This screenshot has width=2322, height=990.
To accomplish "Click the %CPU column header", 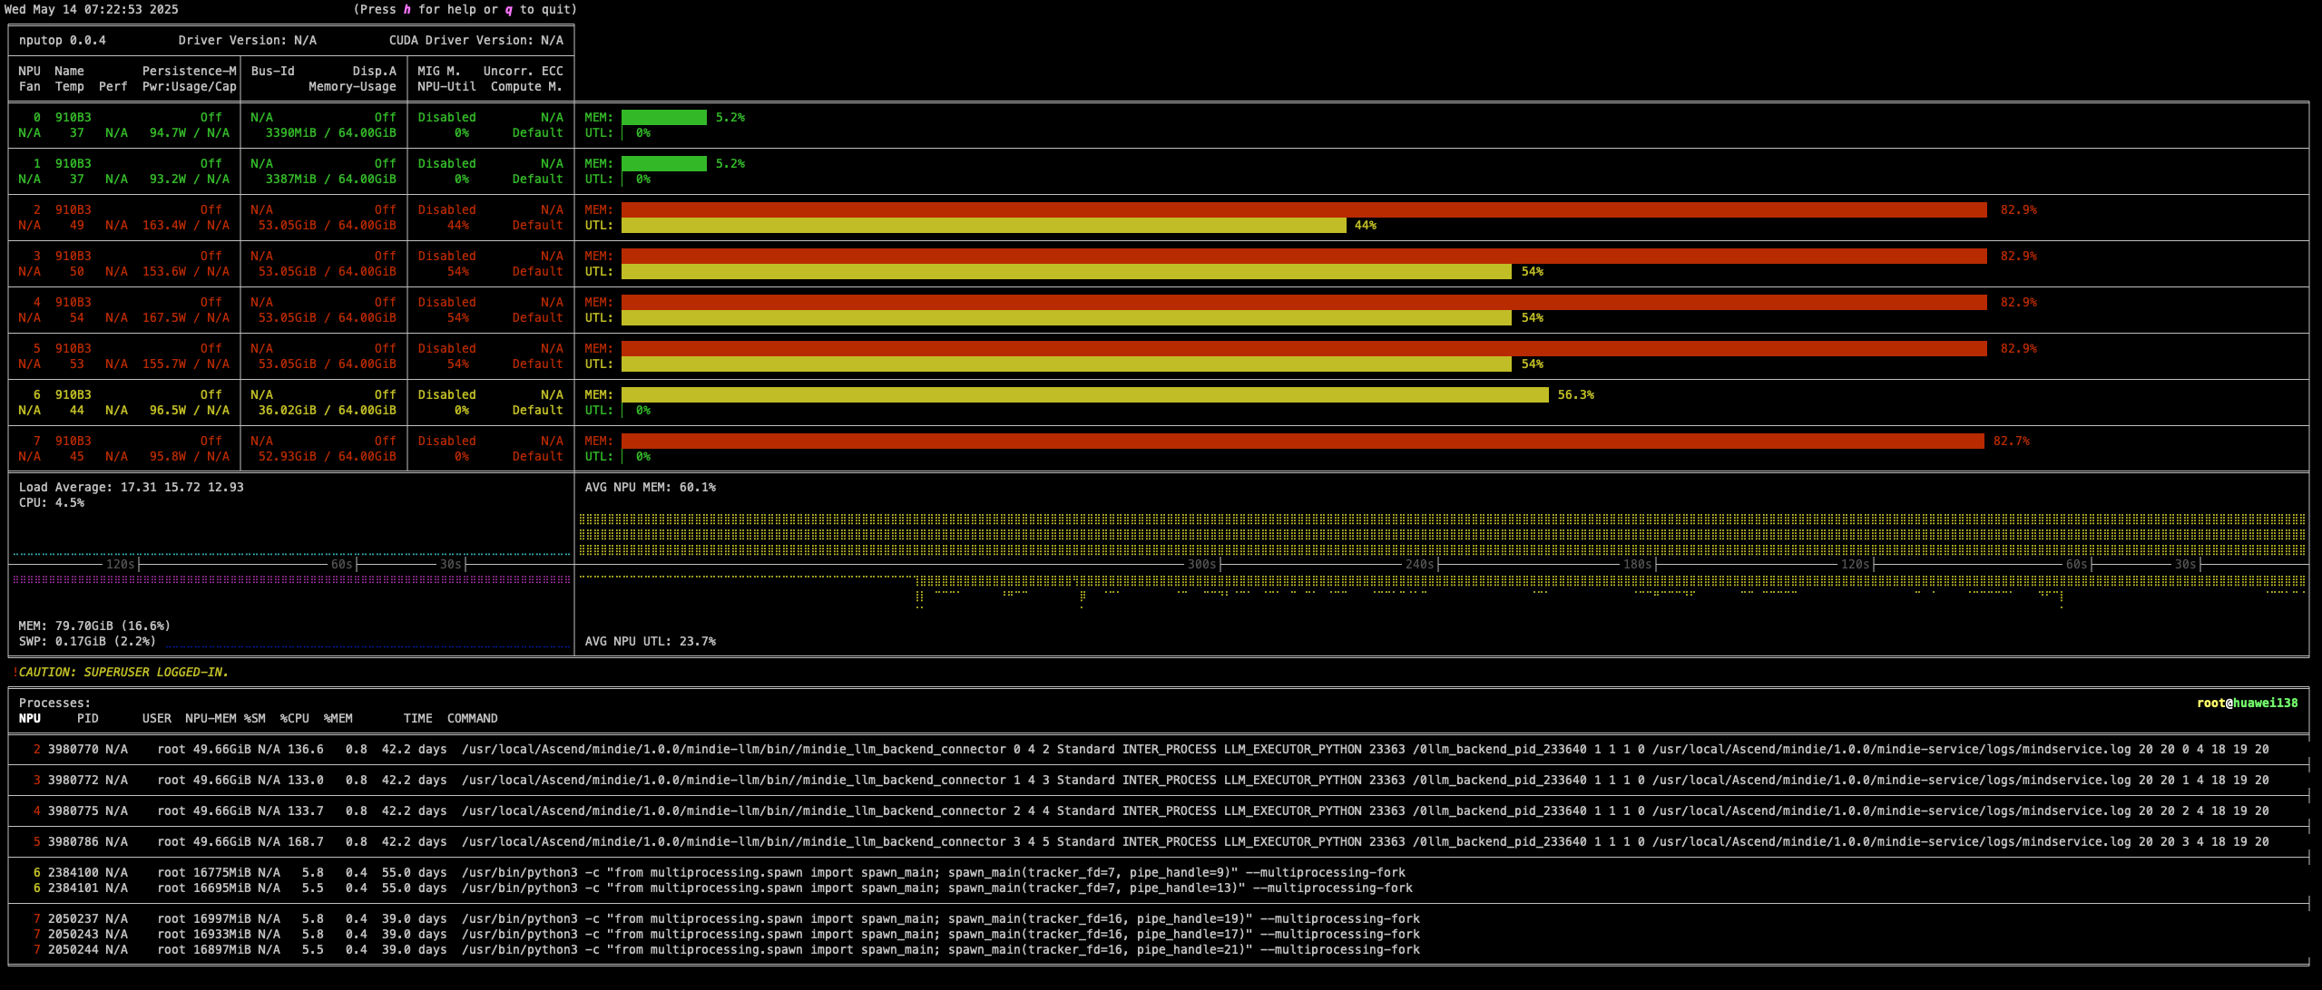I will coord(294,718).
